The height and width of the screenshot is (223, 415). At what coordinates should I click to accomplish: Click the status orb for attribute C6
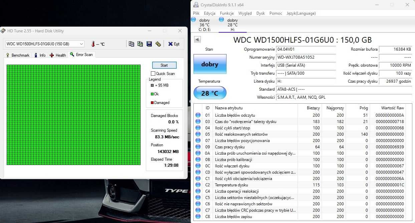[x=198, y=204]
